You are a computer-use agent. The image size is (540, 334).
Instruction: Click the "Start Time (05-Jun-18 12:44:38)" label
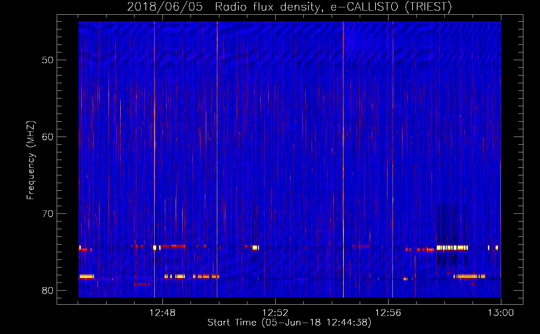289,322
